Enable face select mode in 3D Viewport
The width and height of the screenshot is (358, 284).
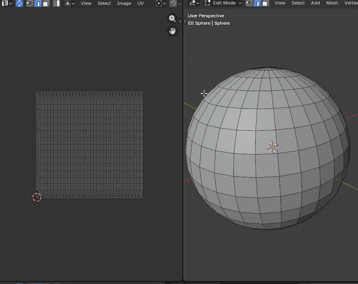(265, 3)
